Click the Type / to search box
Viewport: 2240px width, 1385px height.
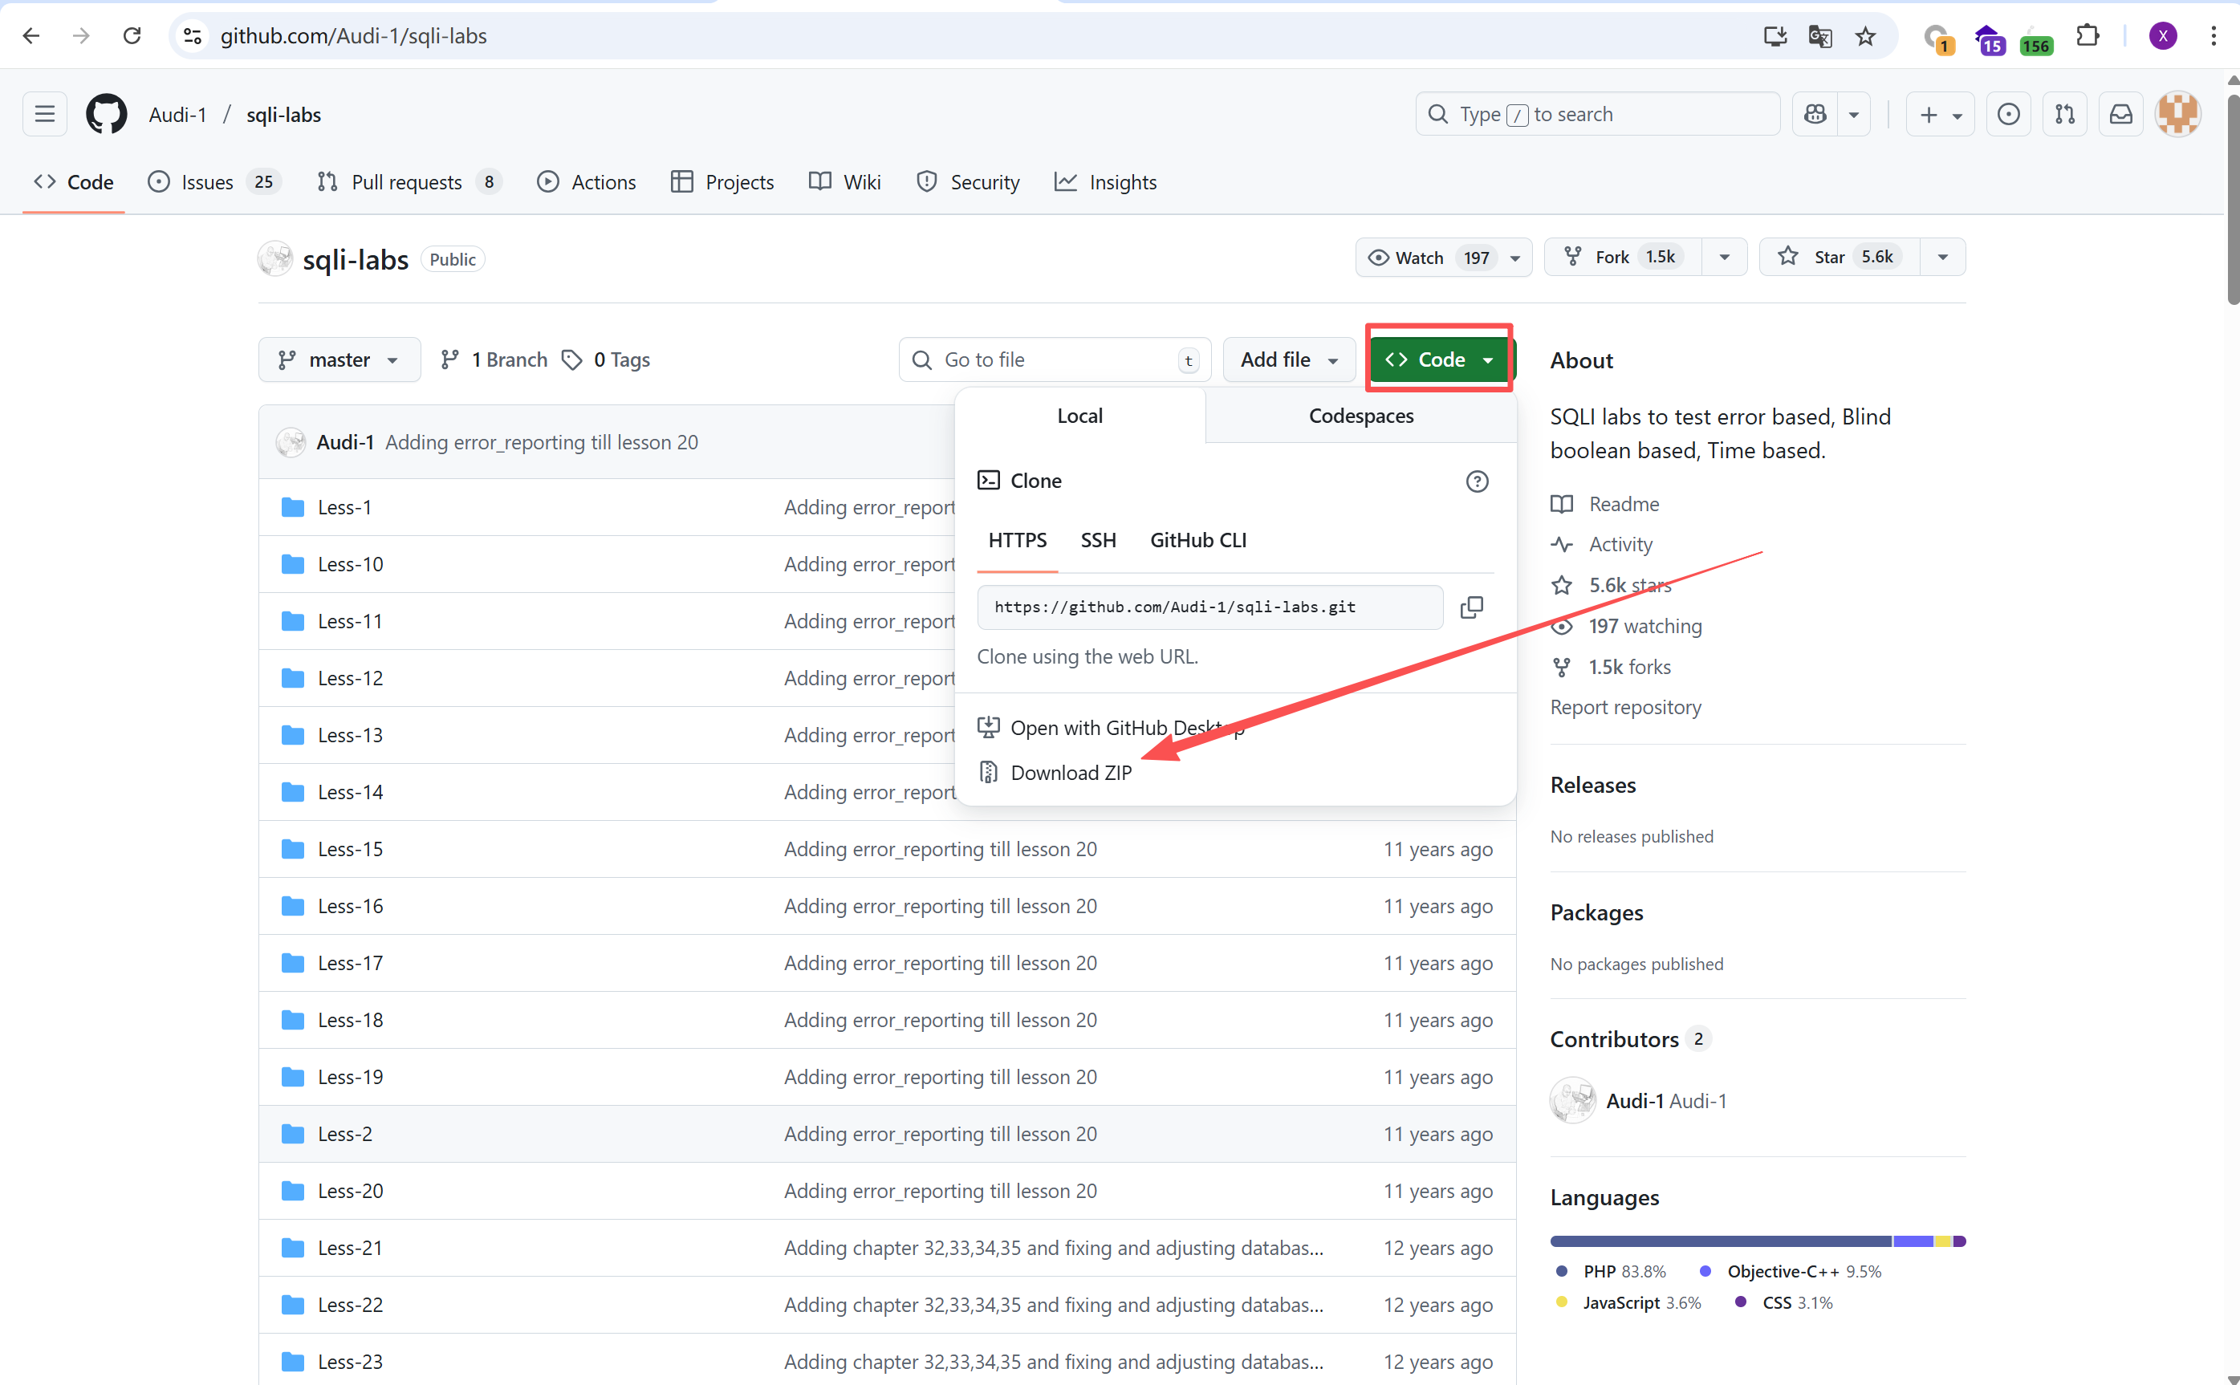click(1597, 115)
